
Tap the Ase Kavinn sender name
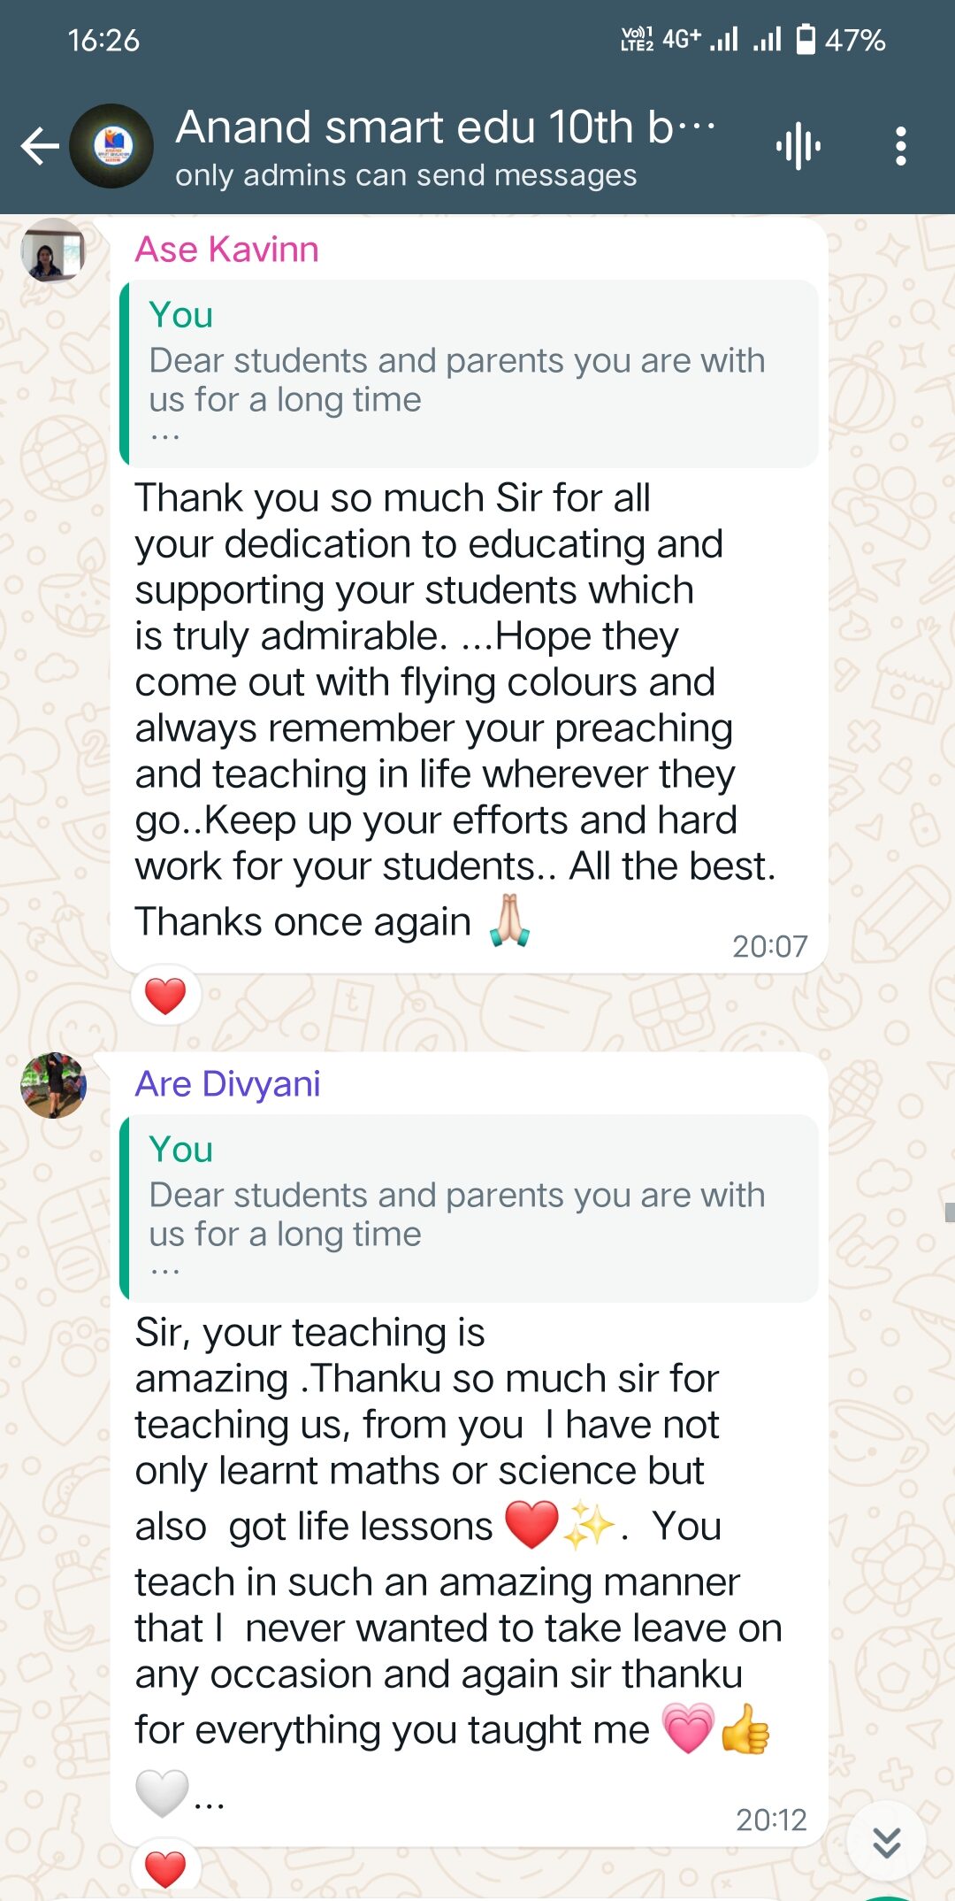coord(226,250)
